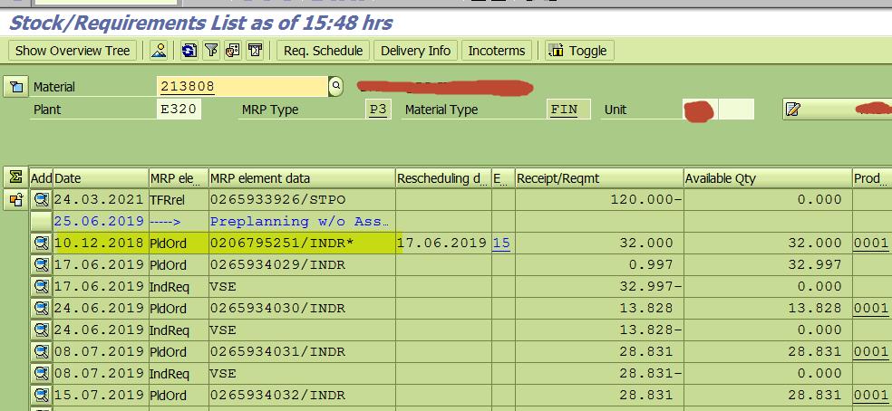This screenshot has width=892, height=411.
Task: Click the toolbar icon before Req. Schedule
Action: pos(255,51)
